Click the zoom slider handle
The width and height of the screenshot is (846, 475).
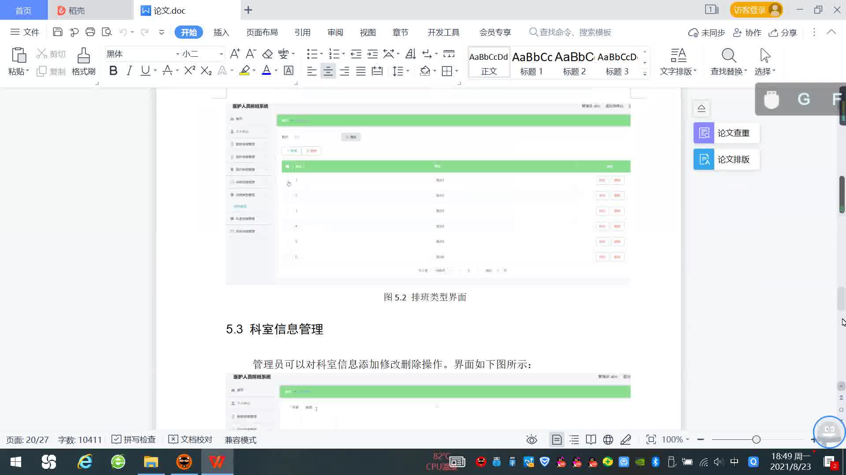pyautogui.click(x=756, y=440)
